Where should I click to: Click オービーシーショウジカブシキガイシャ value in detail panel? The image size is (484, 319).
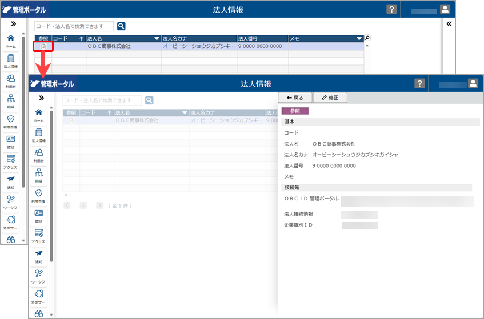(355, 155)
